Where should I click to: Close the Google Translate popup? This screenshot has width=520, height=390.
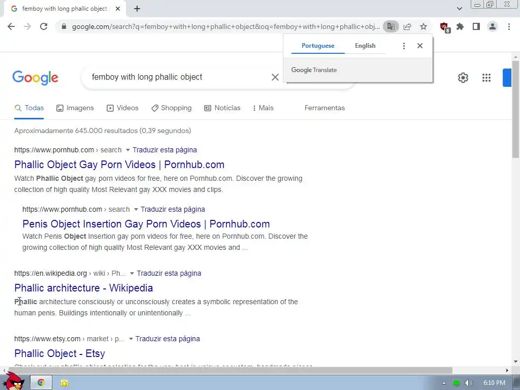(x=420, y=46)
